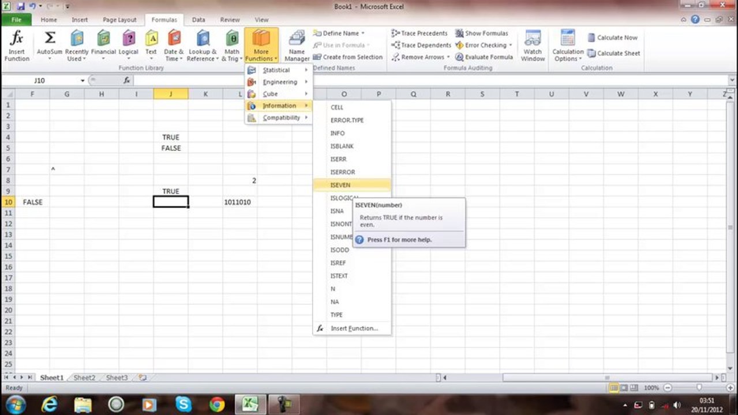This screenshot has width=738, height=415.
Task: Click Trace Dependents
Action: click(x=421, y=45)
